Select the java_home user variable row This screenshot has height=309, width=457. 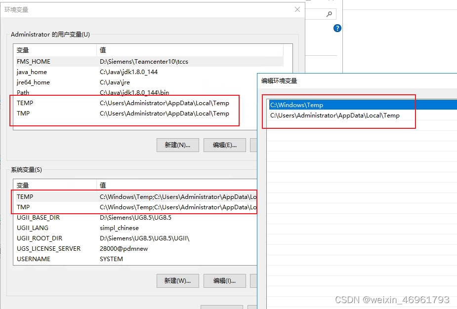coord(32,72)
